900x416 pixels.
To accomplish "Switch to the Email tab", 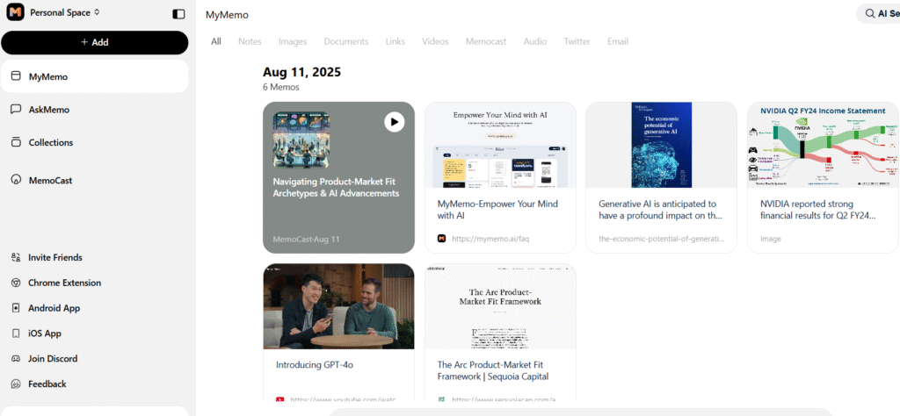I will pyautogui.click(x=618, y=41).
